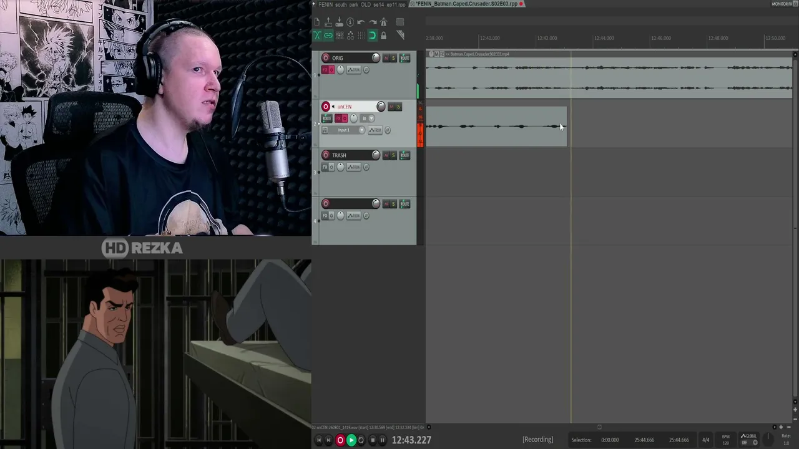Mute the unCEN track
This screenshot has width=799, height=449.
(391, 107)
